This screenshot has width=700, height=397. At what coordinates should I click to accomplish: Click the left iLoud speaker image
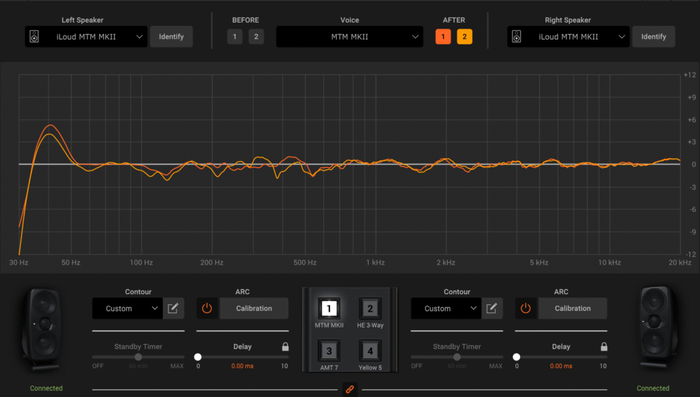42,329
